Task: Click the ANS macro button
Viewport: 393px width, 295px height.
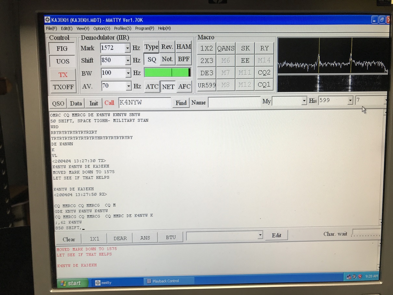Action: tap(145, 238)
